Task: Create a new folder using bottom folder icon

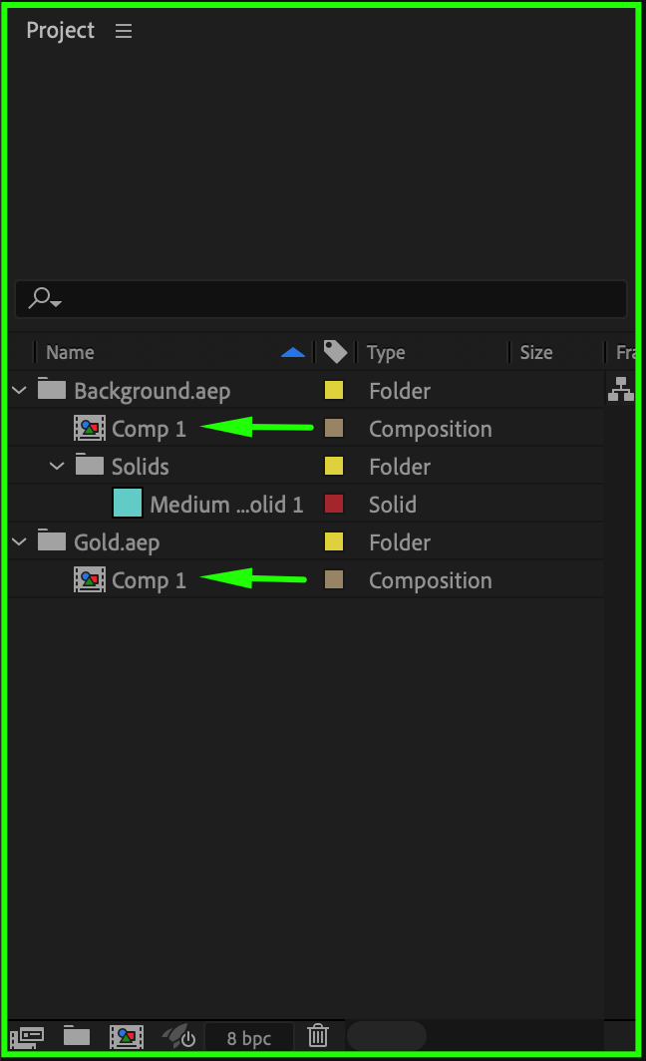Action: point(77,1037)
